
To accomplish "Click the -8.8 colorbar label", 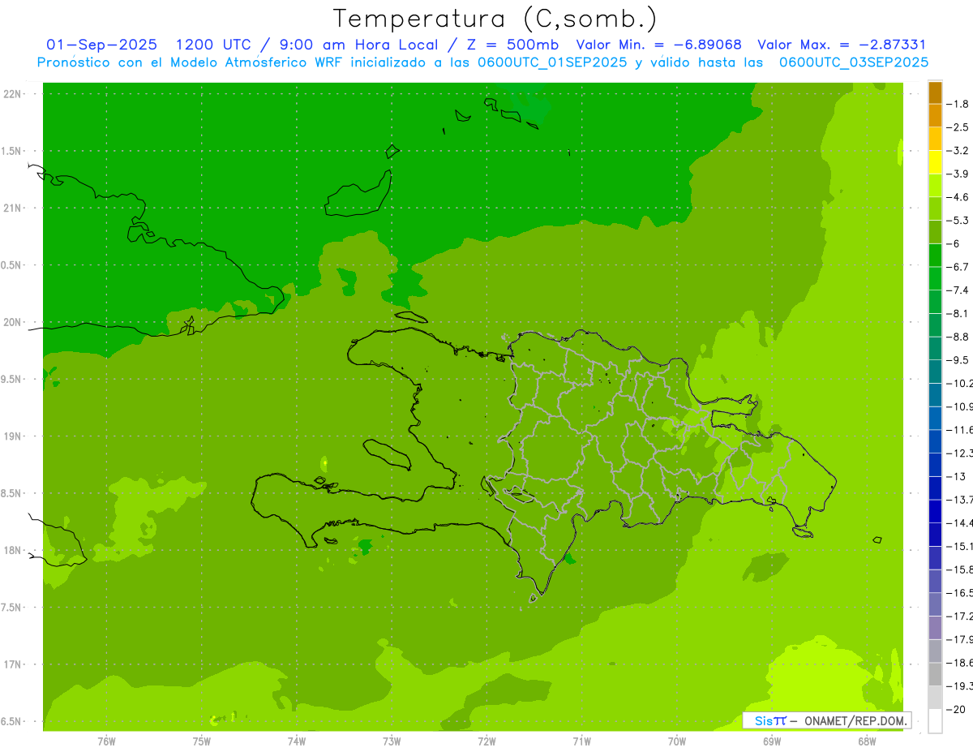I will [x=958, y=337].
